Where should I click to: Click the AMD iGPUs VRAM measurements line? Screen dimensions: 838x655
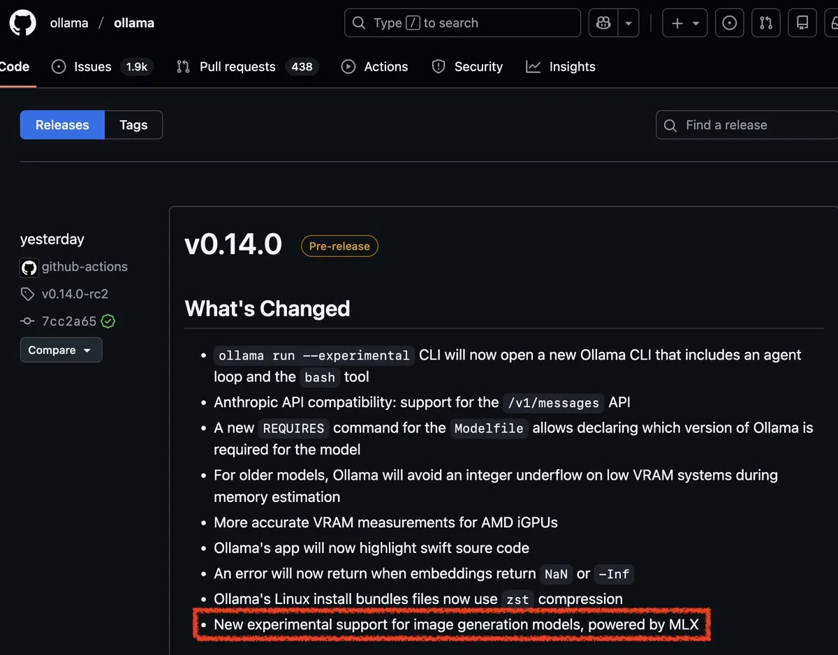(x=385, y=522)
